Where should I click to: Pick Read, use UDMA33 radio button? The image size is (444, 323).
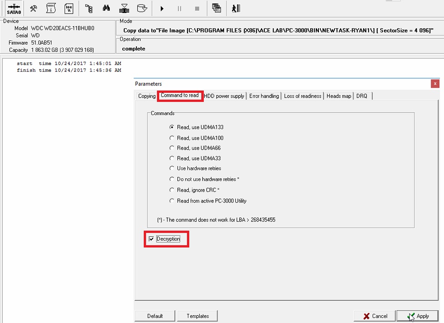click(195, 158)
